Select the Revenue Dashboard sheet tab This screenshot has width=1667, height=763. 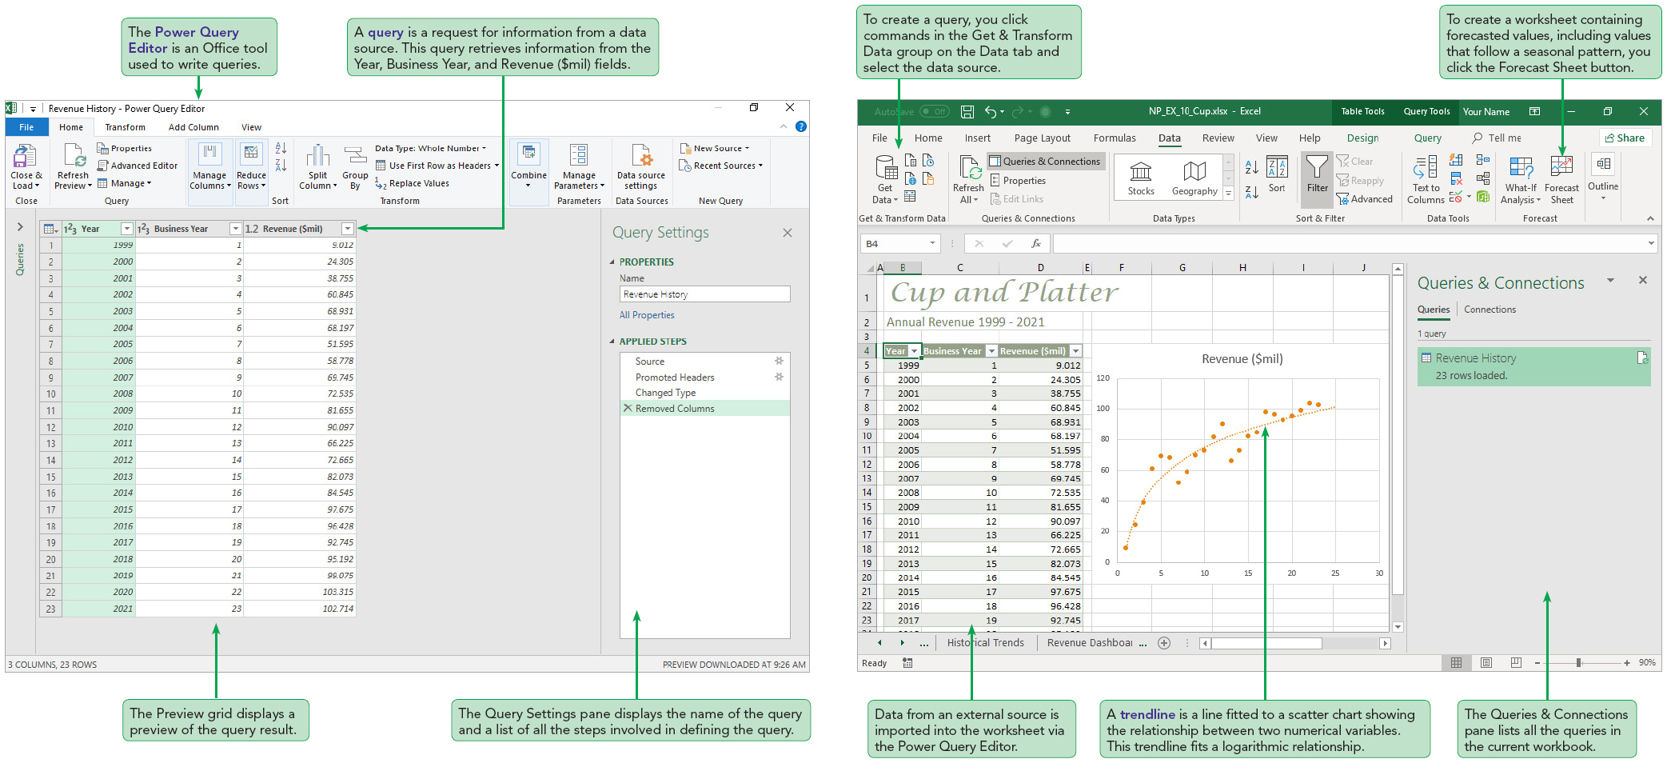[1090, 643]
